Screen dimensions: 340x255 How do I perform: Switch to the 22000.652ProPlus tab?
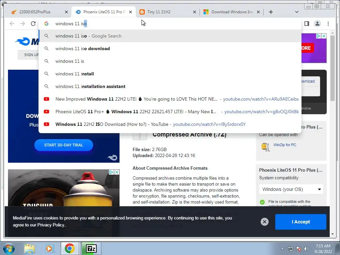(38, 12)
